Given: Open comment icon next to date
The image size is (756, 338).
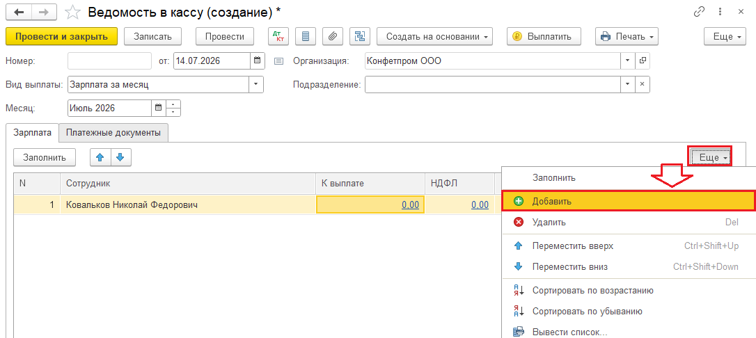Looking at the screenshot, I should click(278, 61).
